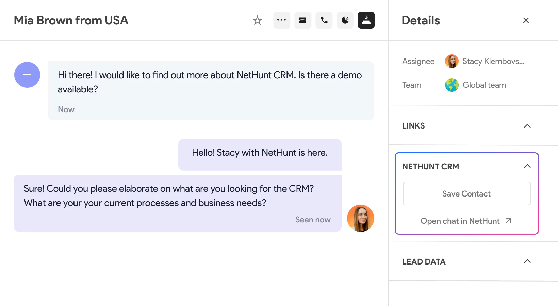Click Stacy's avatar in the Assignee row
Viewport: 558px width, 306px height.
tap(452, 61)
